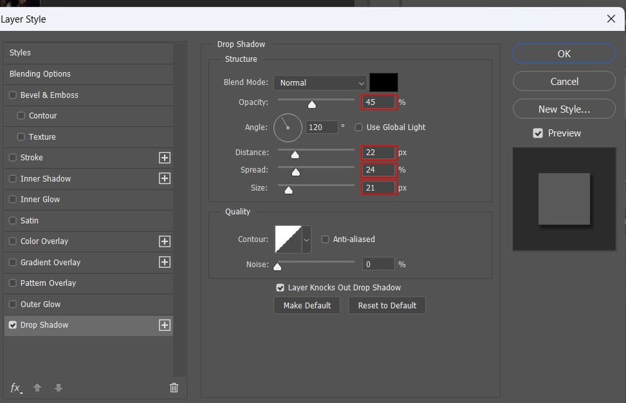The width and height of the screenshot is (626, 403).
Task: Toggle Use Global Light checkbox
Action: [x=359, y=127]
